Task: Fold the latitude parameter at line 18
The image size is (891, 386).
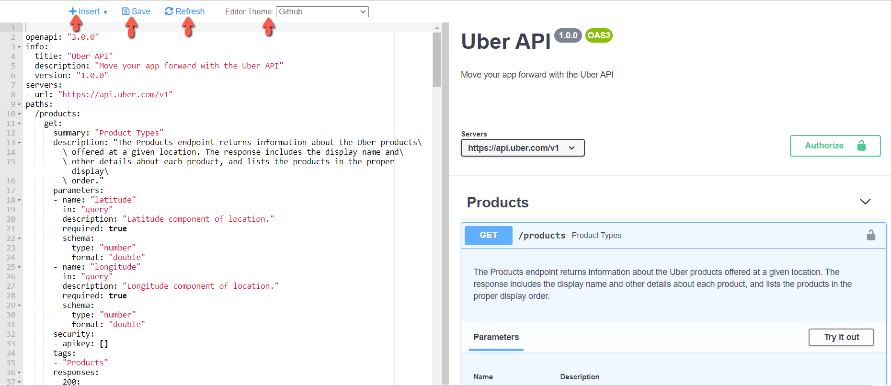Action: point(19,200)
